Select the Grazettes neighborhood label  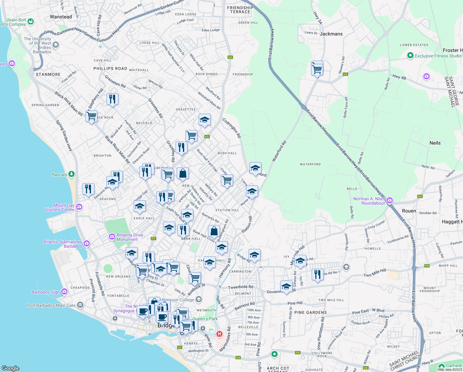pyautogui.click(x=186, y=109)
